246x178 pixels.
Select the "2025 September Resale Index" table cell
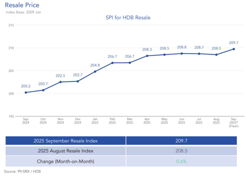(x=65, y=141)
